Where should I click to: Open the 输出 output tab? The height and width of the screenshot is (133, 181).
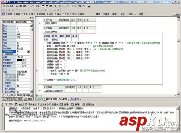coord(19,104)
